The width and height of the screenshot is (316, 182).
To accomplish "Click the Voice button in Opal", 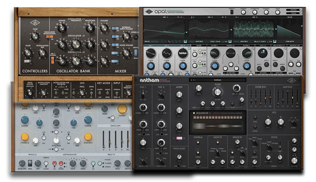I will pyautogui.click(x=294, y=13).
